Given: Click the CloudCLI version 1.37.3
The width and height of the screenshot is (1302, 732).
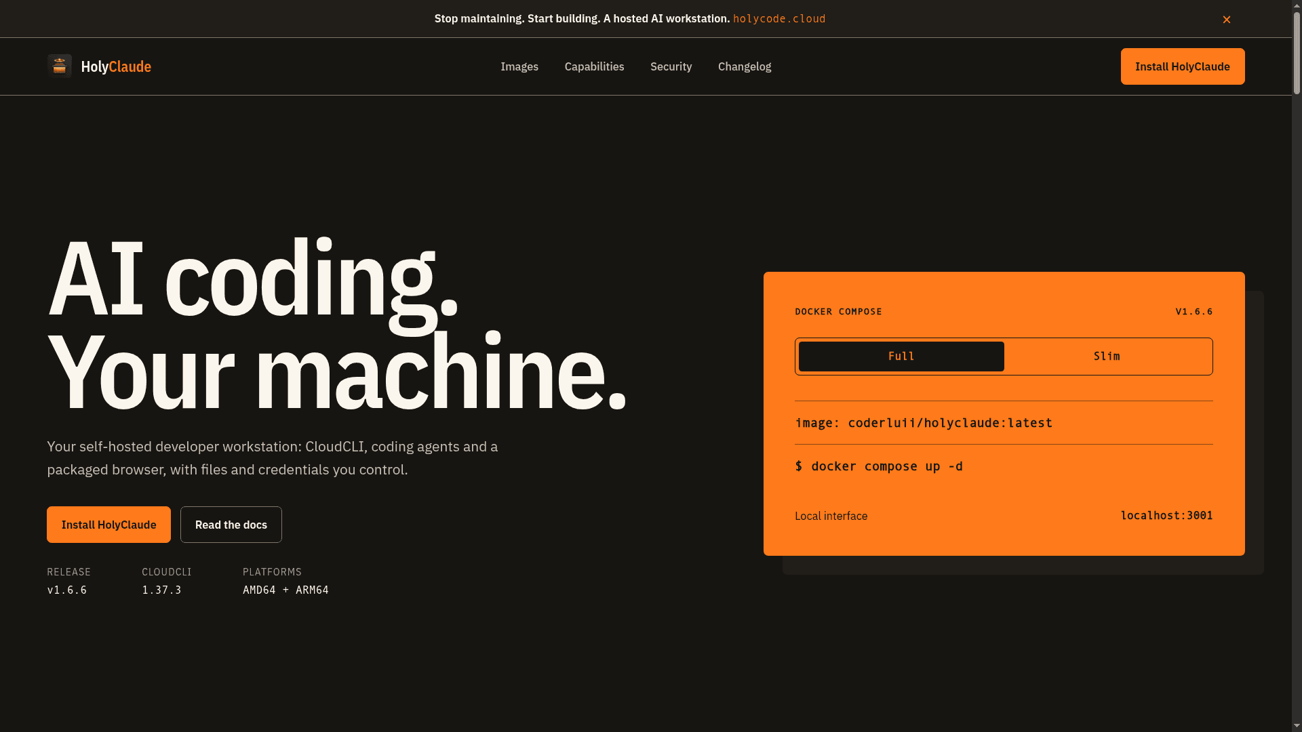Looking at the screenshot, I should (161, 590).
